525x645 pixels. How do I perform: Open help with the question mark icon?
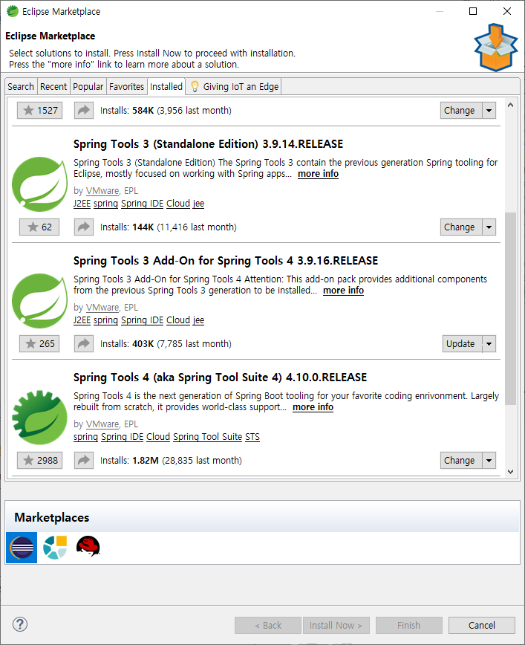coord(20,624)
